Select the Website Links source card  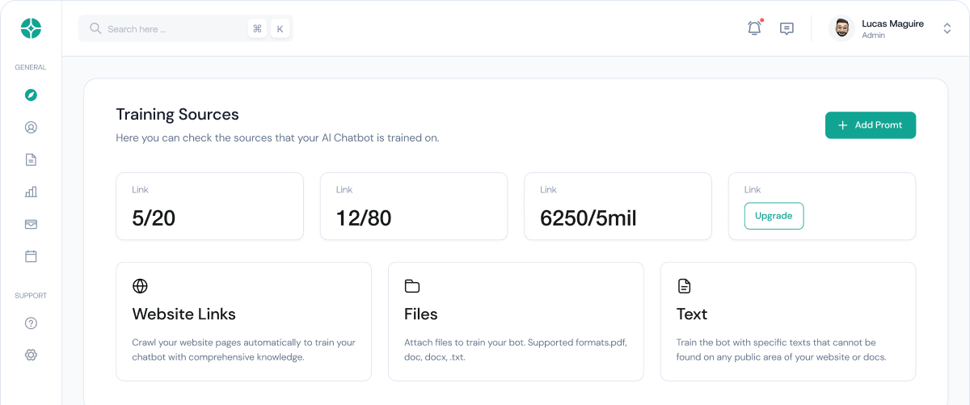(243, 321)
